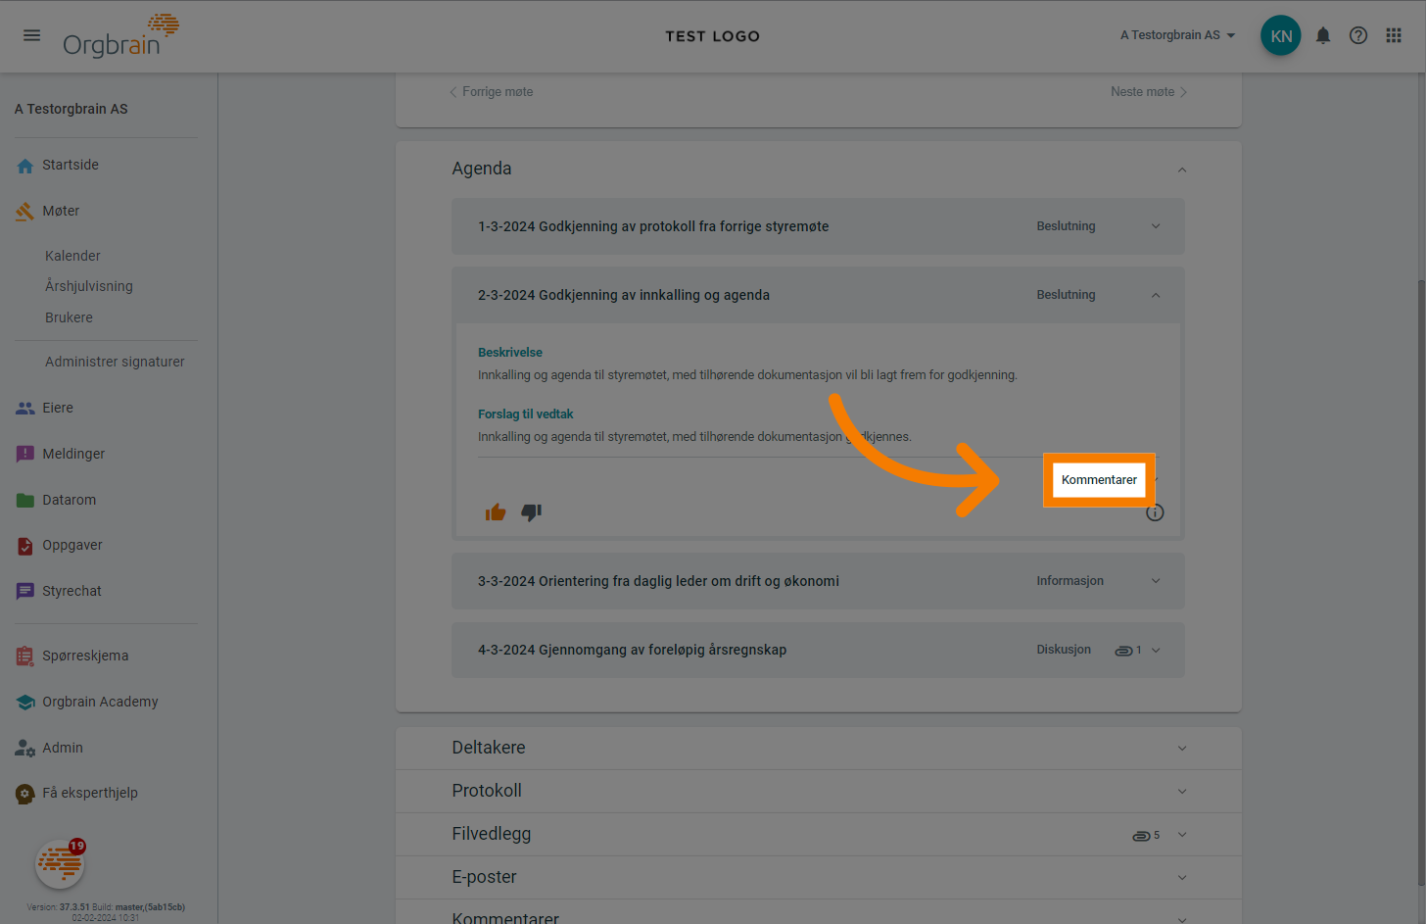Open Datarom in the sidebar
The height and width of the screenshot is (924, 1426).
(69, 500)
